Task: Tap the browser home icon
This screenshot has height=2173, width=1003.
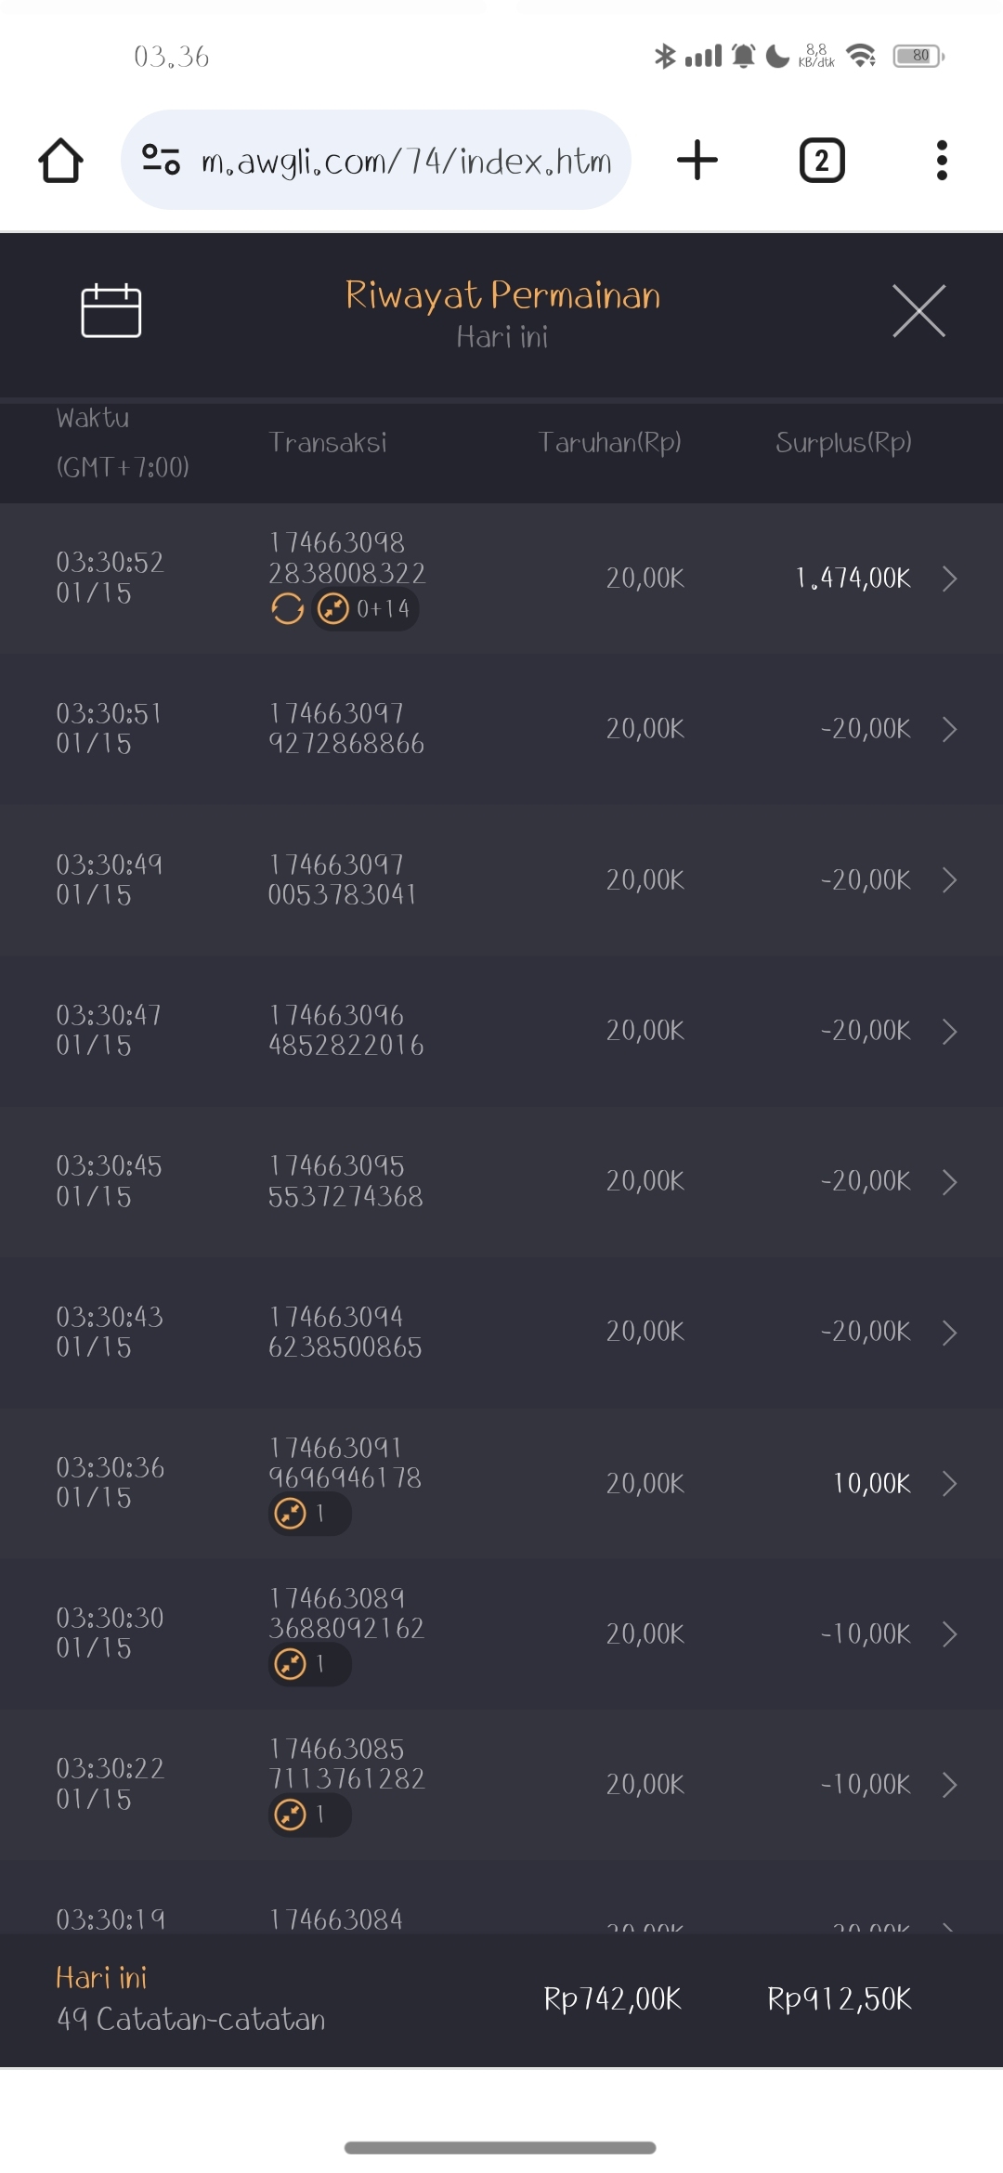Action: (61, 161)
